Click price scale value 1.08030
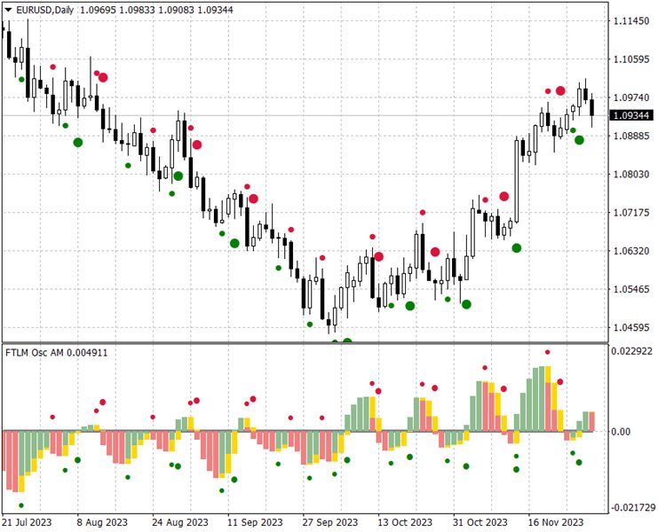Image resolution: width=658 pixels, height=532 pixels. pos(631,175)
